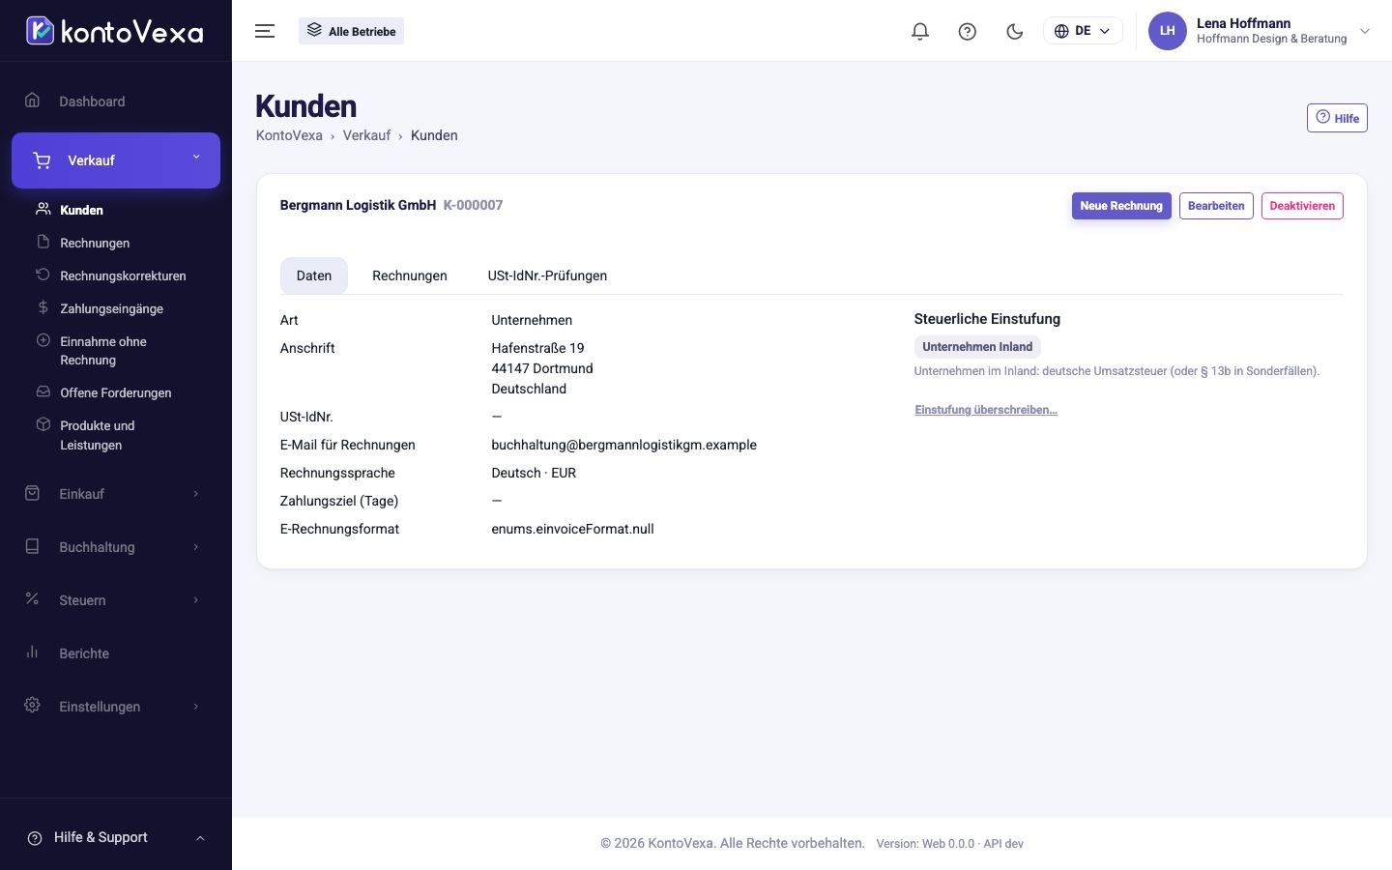Click KontoVexa breadcrumb link

289,135
